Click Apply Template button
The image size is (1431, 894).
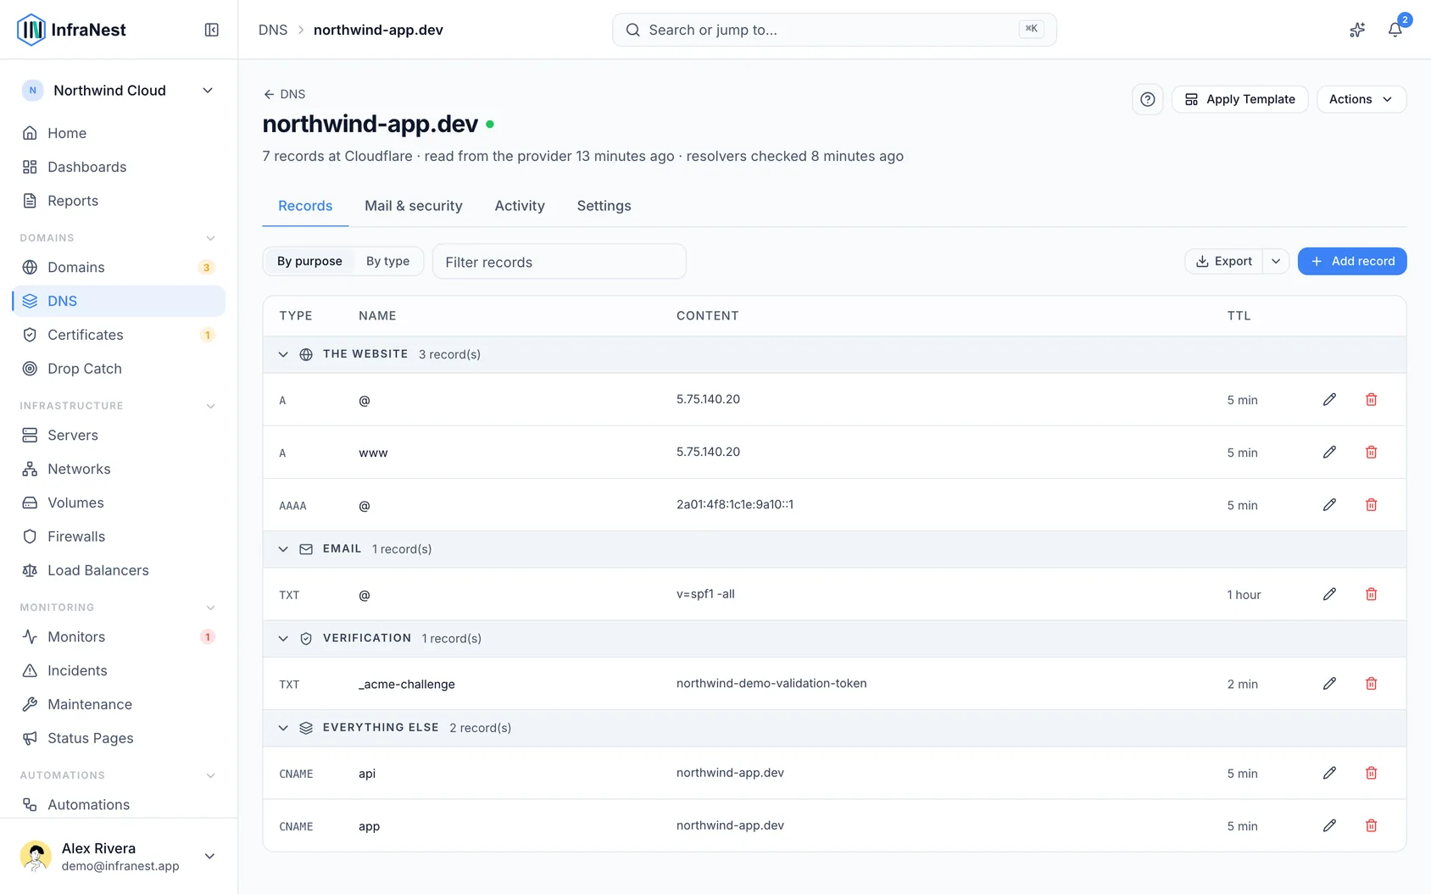pos(1239,99)
